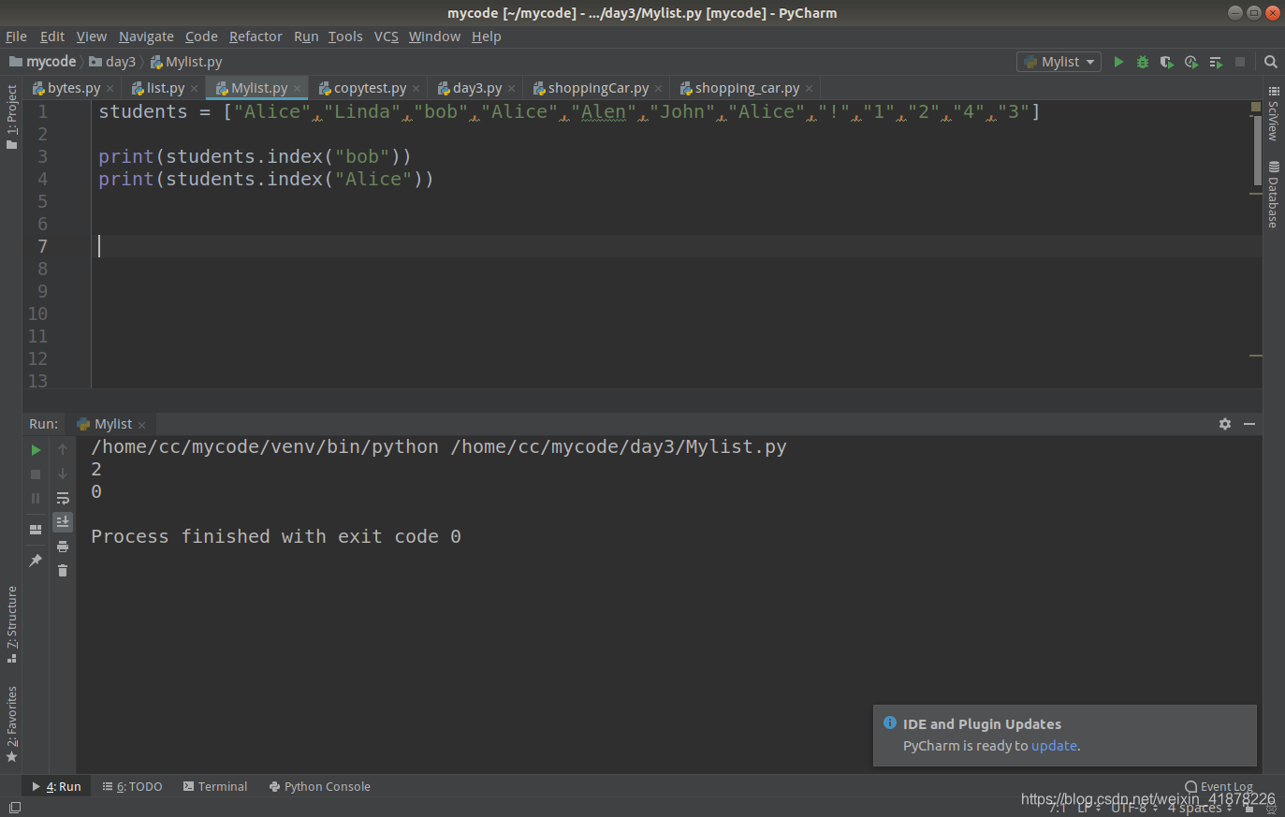
Task: Click the Mylist.py breadcrumb in navigation bar
Action: point(186,62)
